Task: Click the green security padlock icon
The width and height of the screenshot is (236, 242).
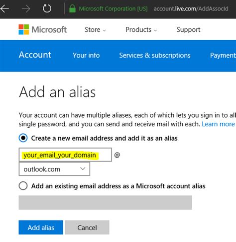Action: click(72, 8)
